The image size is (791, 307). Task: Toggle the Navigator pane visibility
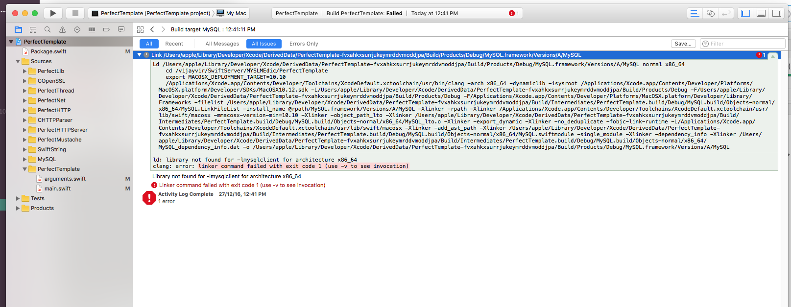pyautogui.click(x=745, y=13)
